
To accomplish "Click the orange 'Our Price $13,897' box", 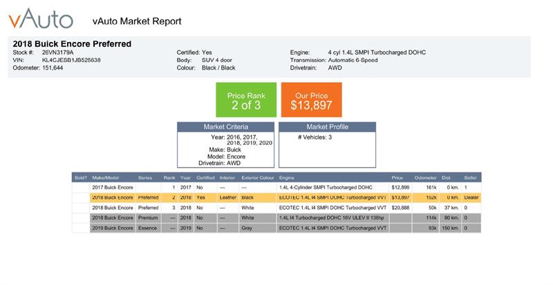I will 312,99.
